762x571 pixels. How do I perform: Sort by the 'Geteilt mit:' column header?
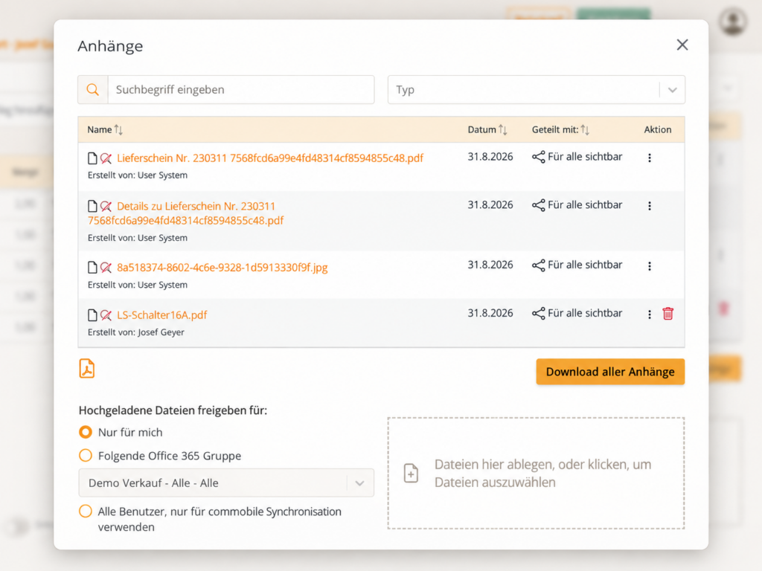pos(560,129)
